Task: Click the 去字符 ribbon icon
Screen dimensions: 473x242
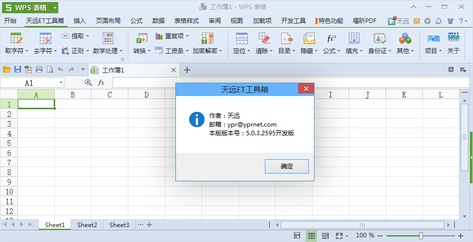Action: [45, 38]
